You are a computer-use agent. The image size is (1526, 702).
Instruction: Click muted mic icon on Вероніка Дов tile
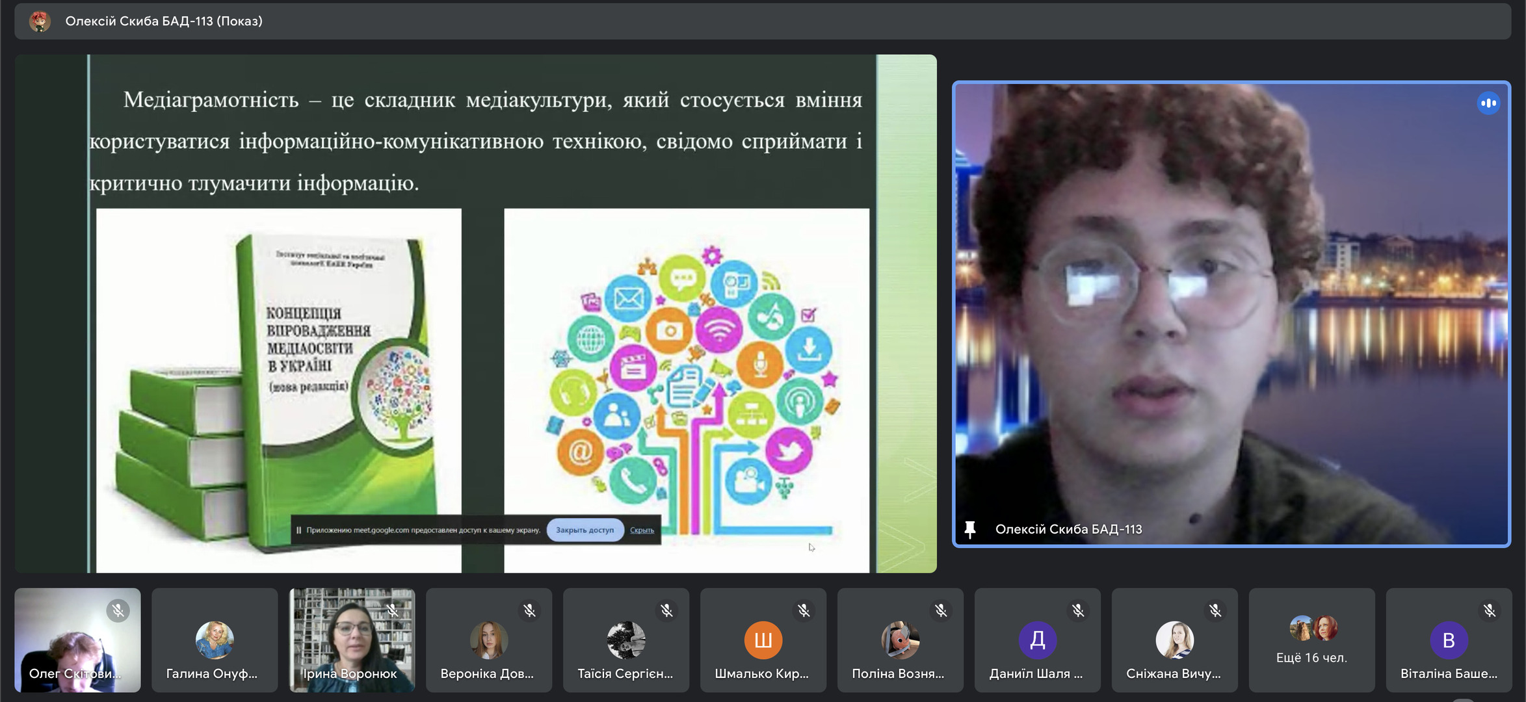pos(529,611)
